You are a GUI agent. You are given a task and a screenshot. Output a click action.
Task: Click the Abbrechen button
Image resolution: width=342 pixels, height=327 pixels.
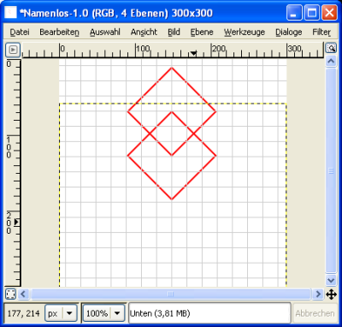point(315,313)
